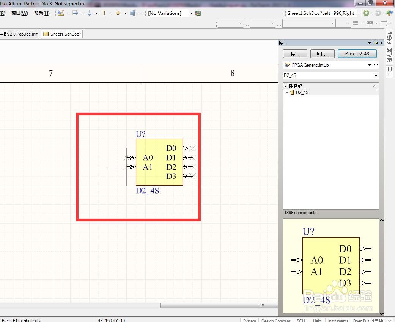Click the ellipsis button beside FPGA Generic.IntLib

click(376, 65)
